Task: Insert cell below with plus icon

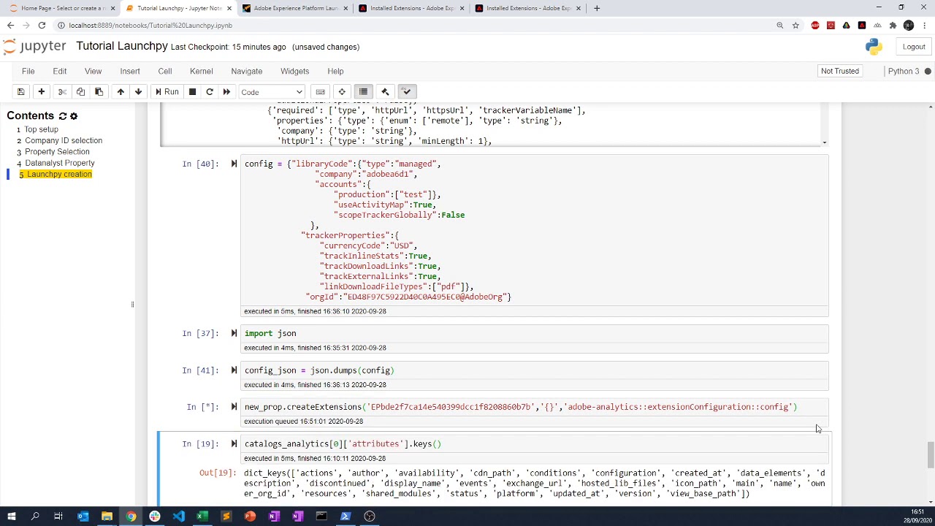Action: (42, 92)
